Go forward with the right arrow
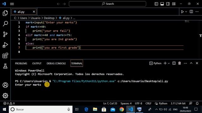202x113 pixels. pos(64,4)
